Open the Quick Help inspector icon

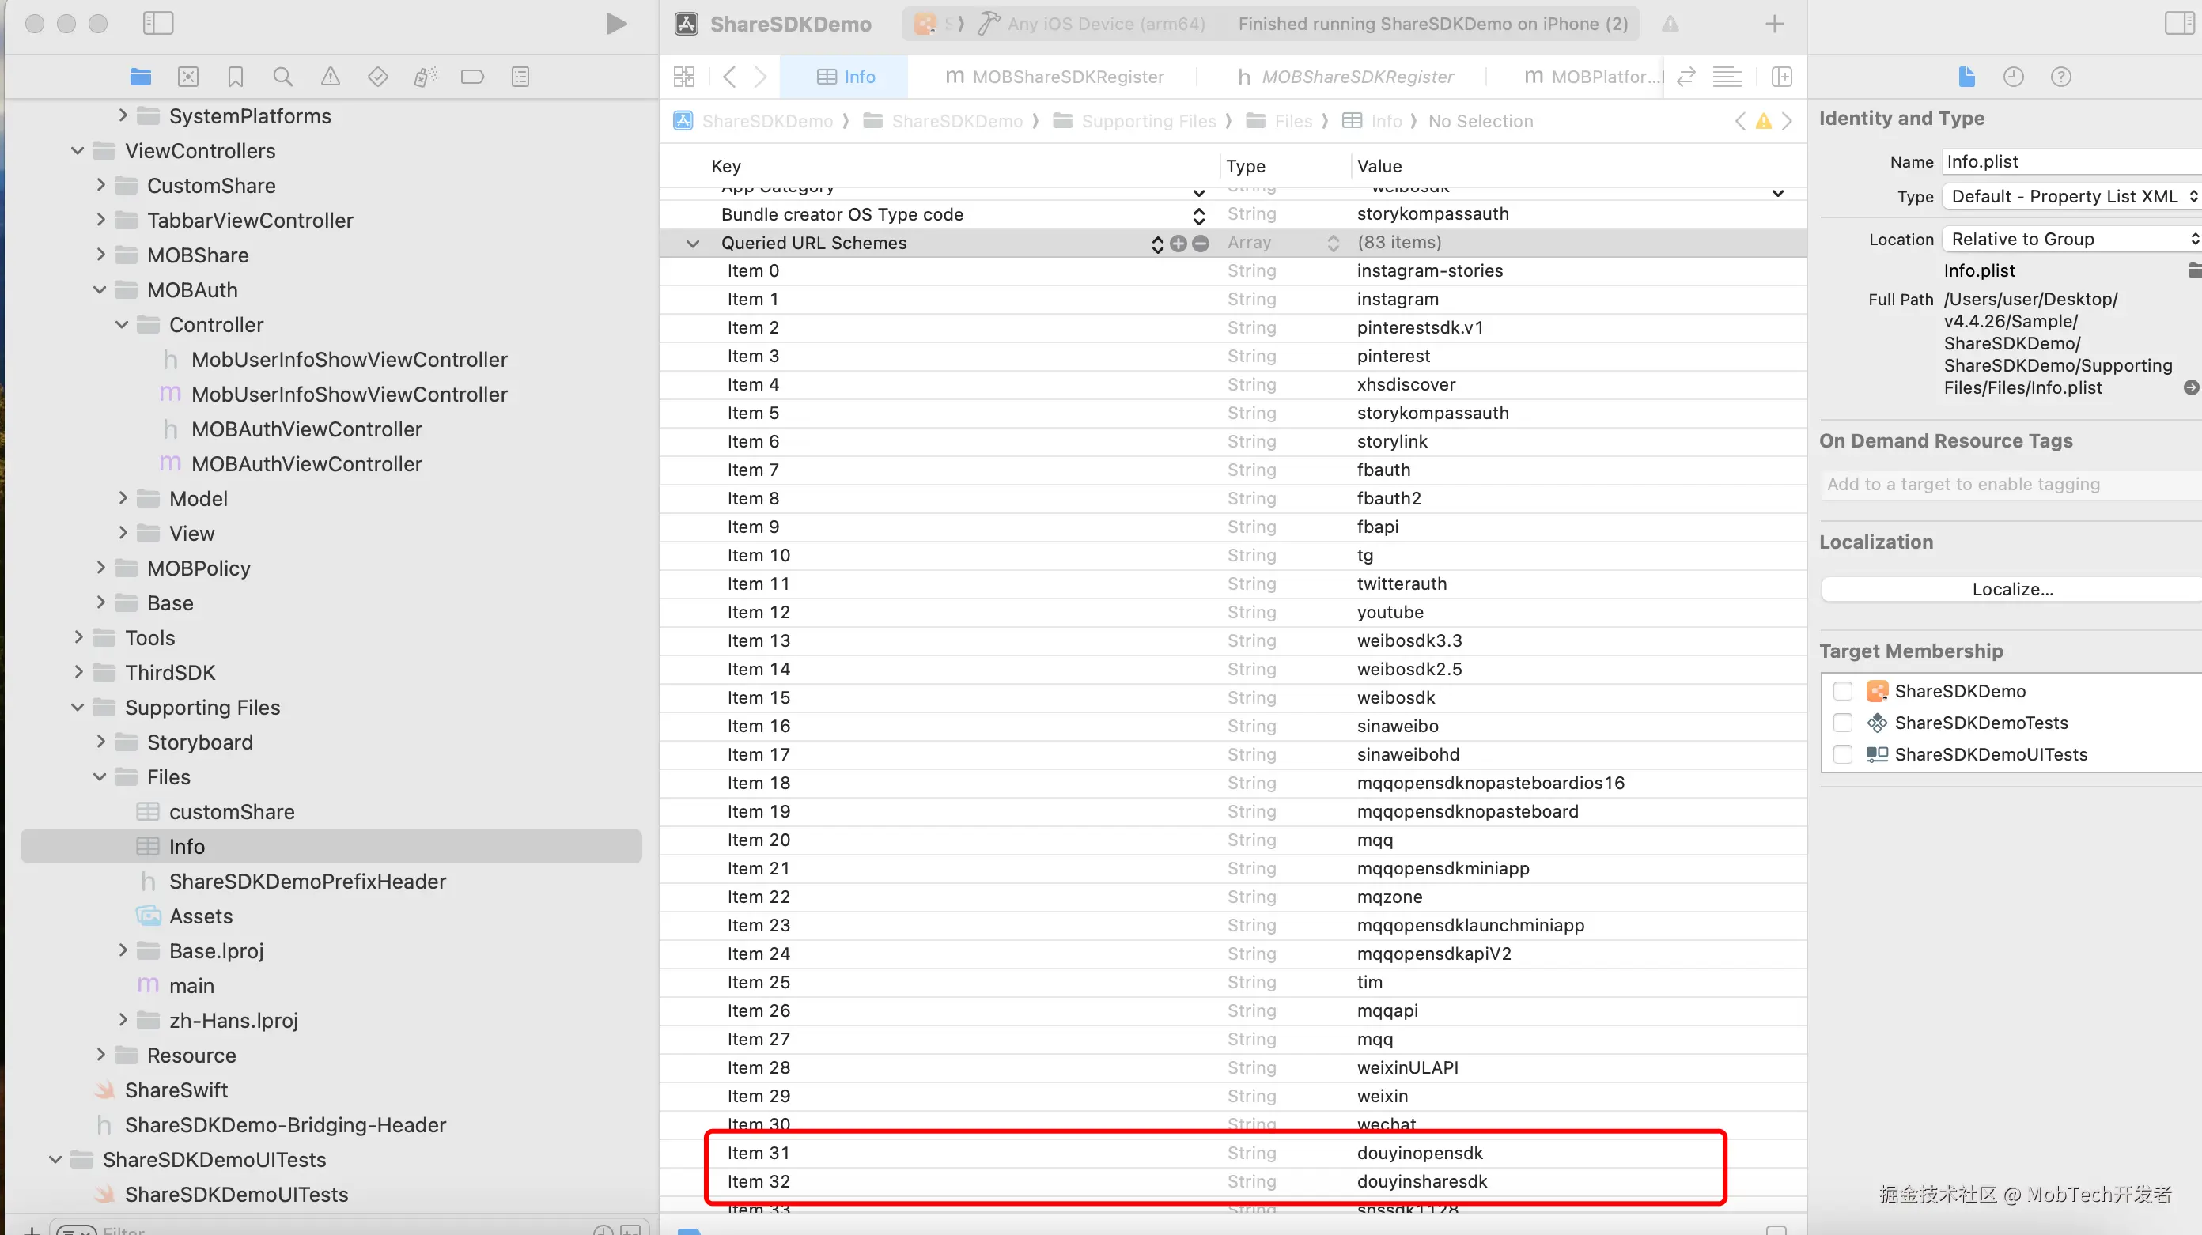2060,77
